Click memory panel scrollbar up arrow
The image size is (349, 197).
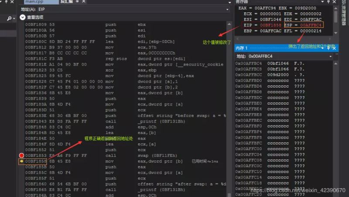(335, 64)
